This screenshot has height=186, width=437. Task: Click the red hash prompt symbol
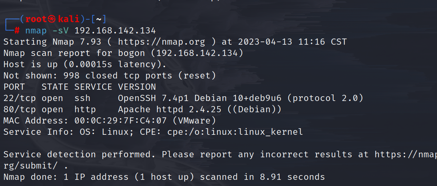[17, 31]
